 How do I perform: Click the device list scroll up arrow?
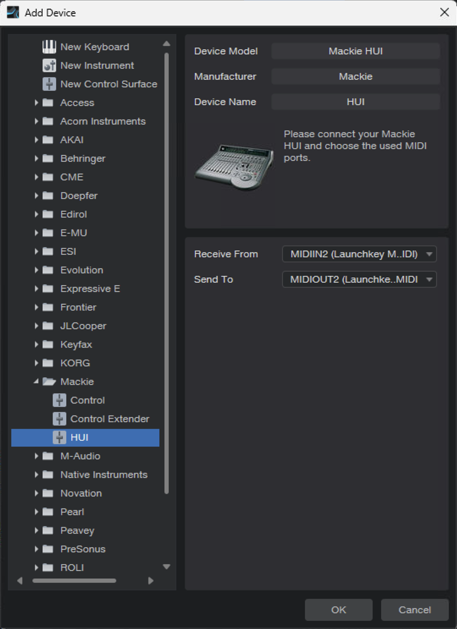[x=166, y=43]
